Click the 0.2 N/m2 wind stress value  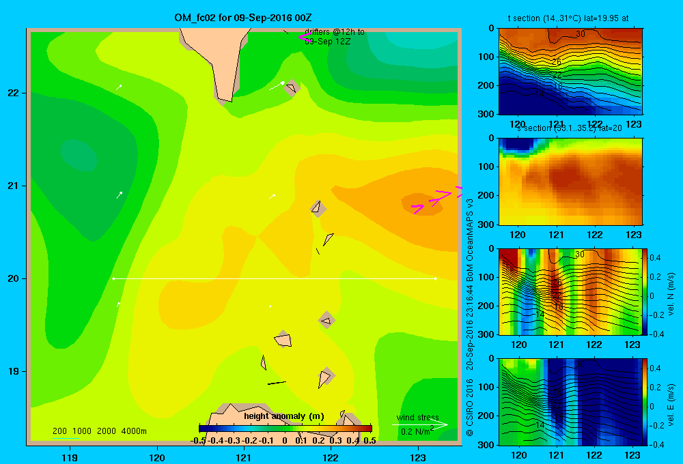(x=417, y=431)
